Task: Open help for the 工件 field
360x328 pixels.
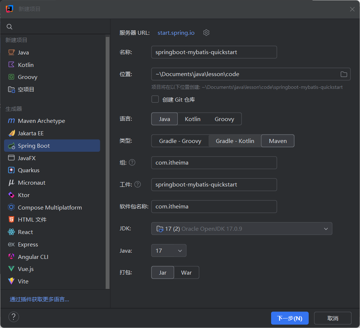Action: click(138, 184)
